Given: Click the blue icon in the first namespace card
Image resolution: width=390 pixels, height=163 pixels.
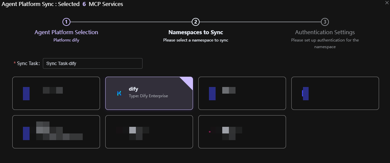Looking at the screenshot, I should (26, 93).
